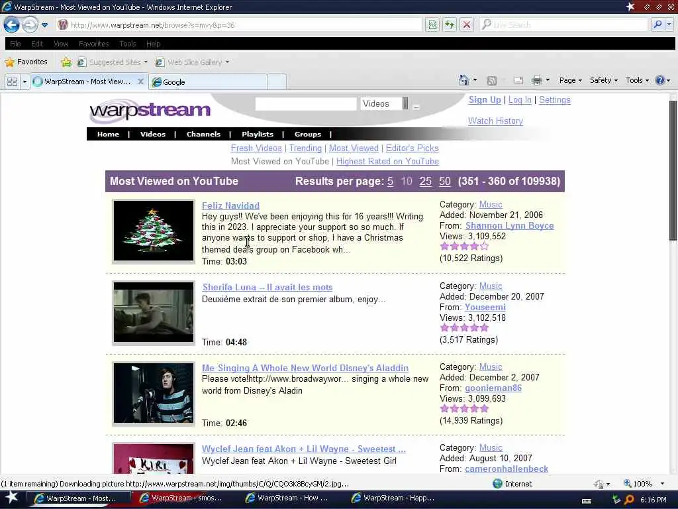
Task: Click the Live Search input box
Action: [x=564, y=25]
